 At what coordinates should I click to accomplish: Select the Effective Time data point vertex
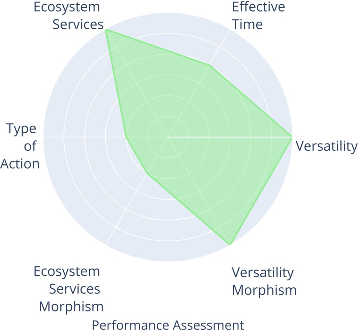209,65
